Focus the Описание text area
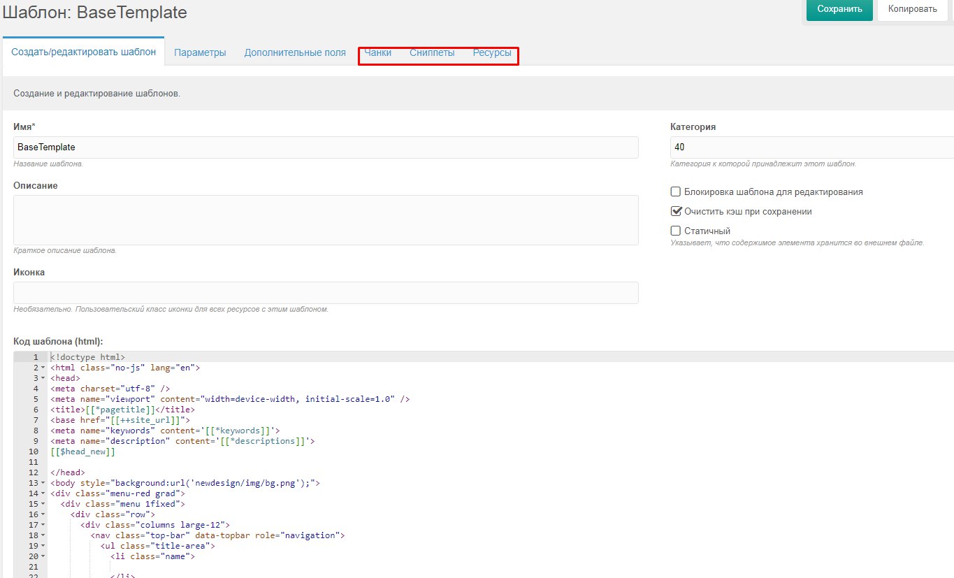Viewport: 954px width, 578px height. [x=326, y=219]
